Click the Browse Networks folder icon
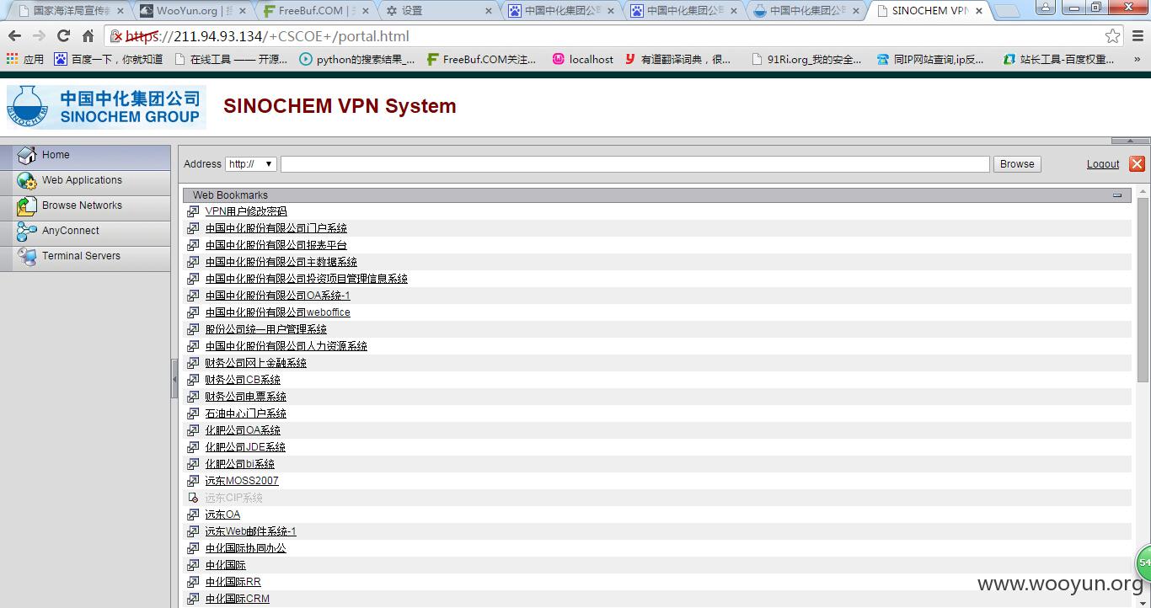This screenshot has width=1151, height=608. [x=27, y=206]
